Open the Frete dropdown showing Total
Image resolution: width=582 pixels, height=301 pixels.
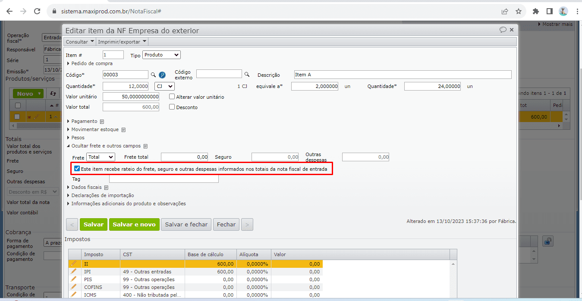[101, 157]
